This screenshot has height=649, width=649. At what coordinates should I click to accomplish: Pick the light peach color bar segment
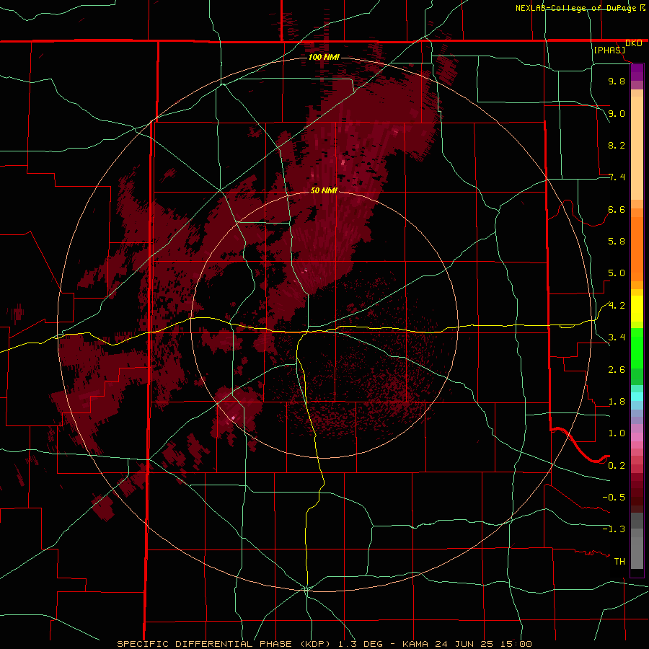(x=637, y=148)
